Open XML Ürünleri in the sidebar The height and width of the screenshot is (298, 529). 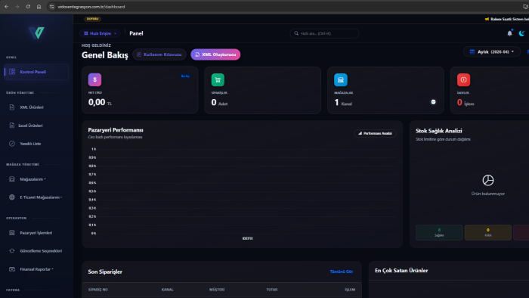click(x=36, y=107)
